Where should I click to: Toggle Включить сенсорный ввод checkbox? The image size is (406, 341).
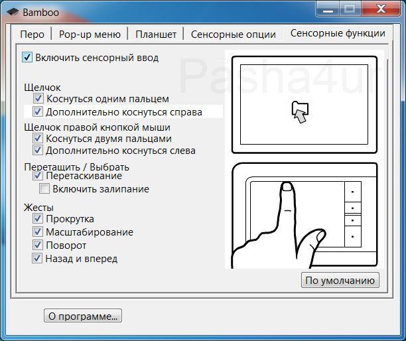[27, 57]
